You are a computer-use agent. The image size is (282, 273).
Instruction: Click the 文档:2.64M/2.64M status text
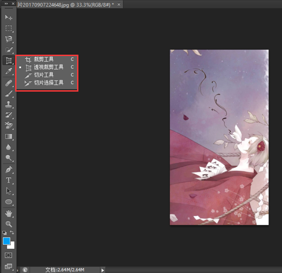[65, 270]
